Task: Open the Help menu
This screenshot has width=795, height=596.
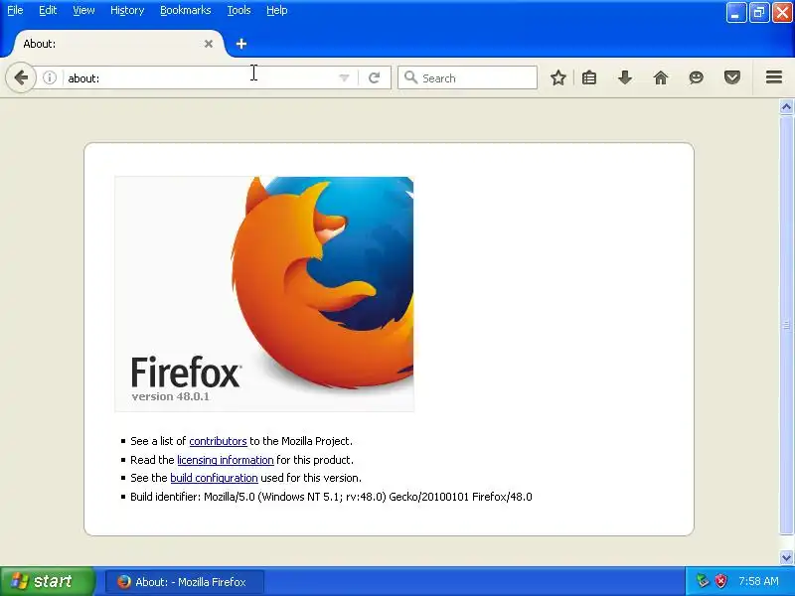Action: [x=277, y=10]
